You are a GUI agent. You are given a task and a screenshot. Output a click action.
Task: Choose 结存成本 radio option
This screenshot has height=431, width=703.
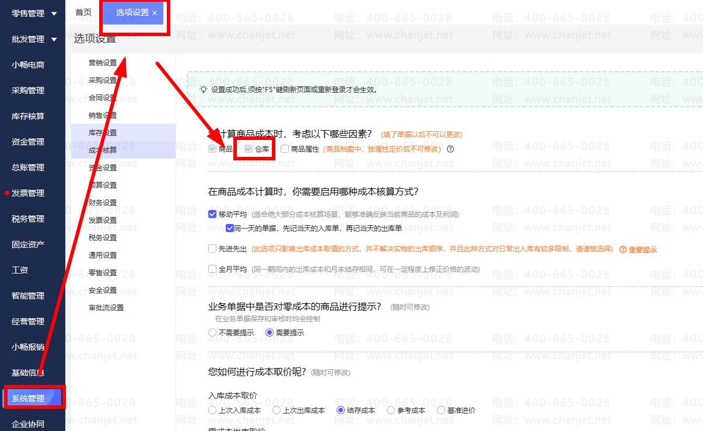click(341, 410)
